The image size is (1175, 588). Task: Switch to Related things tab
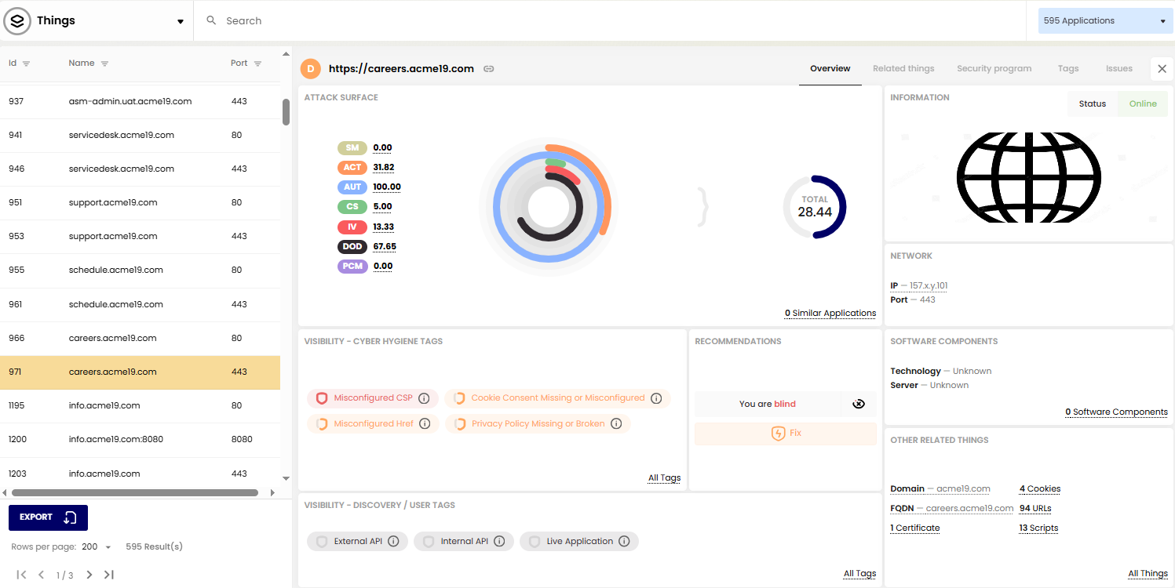click(903, 69)
